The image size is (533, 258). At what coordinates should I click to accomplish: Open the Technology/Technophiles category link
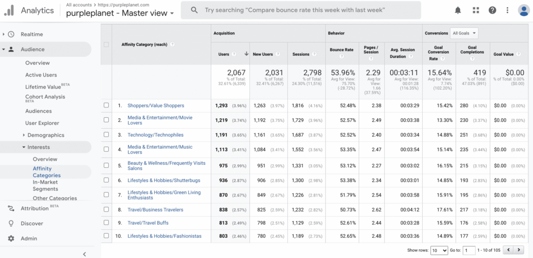(155, 135)
